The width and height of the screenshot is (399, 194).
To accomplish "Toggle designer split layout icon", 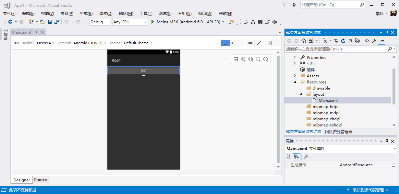I will click(236, 59).
